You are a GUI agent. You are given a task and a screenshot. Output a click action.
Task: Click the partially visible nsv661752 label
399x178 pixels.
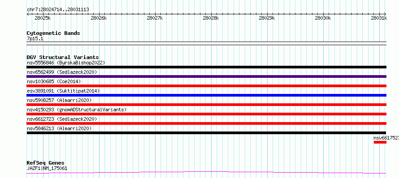point(386,138)
